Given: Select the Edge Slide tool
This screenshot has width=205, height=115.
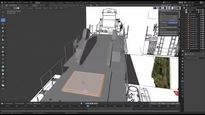Looking at the screenshot, I should (x=3, y=78).
